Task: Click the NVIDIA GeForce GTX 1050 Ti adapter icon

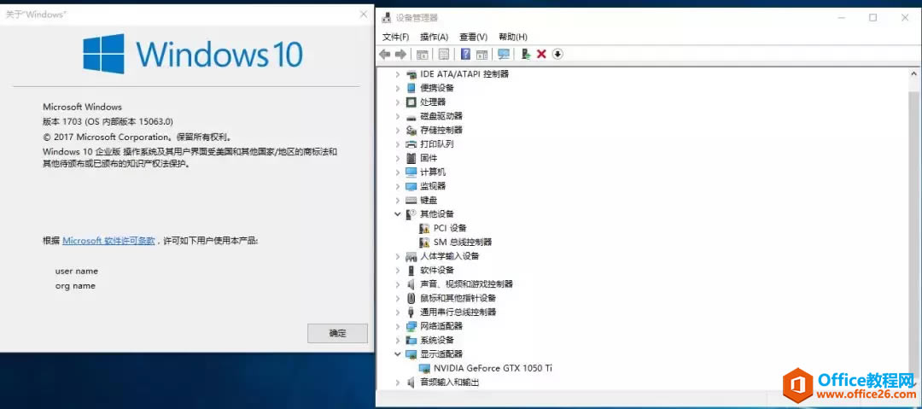Action: (x=424, y=368)
